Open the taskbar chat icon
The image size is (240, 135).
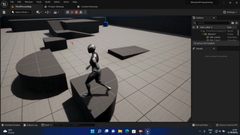pyautogui.click(x=113, y=131)
